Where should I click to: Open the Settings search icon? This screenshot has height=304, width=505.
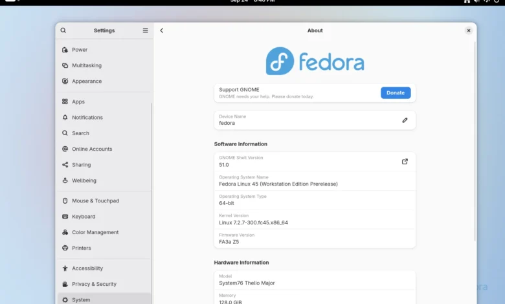point(63,30)
